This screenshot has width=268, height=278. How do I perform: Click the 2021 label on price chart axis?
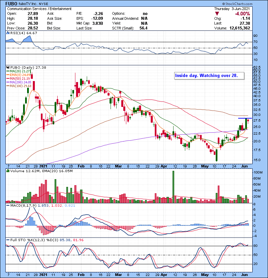click(43, 166)
